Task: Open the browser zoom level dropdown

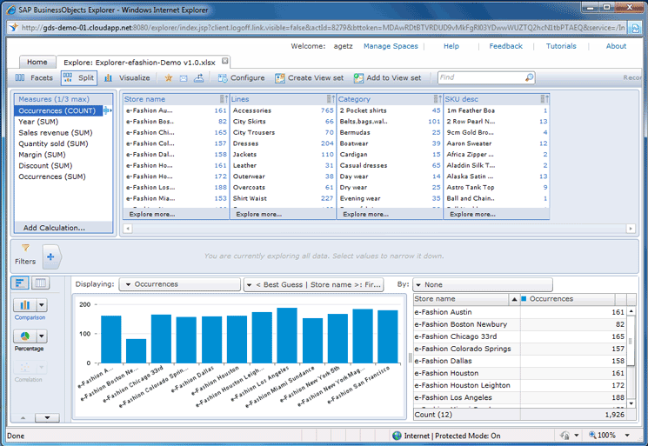Action: pyautogui.click(x=627, y=436)
